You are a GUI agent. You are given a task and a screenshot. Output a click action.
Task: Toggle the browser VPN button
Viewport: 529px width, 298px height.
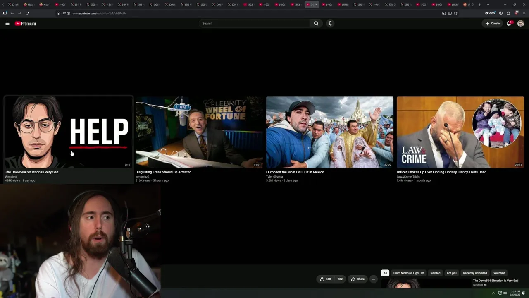[x=490, y=13]
